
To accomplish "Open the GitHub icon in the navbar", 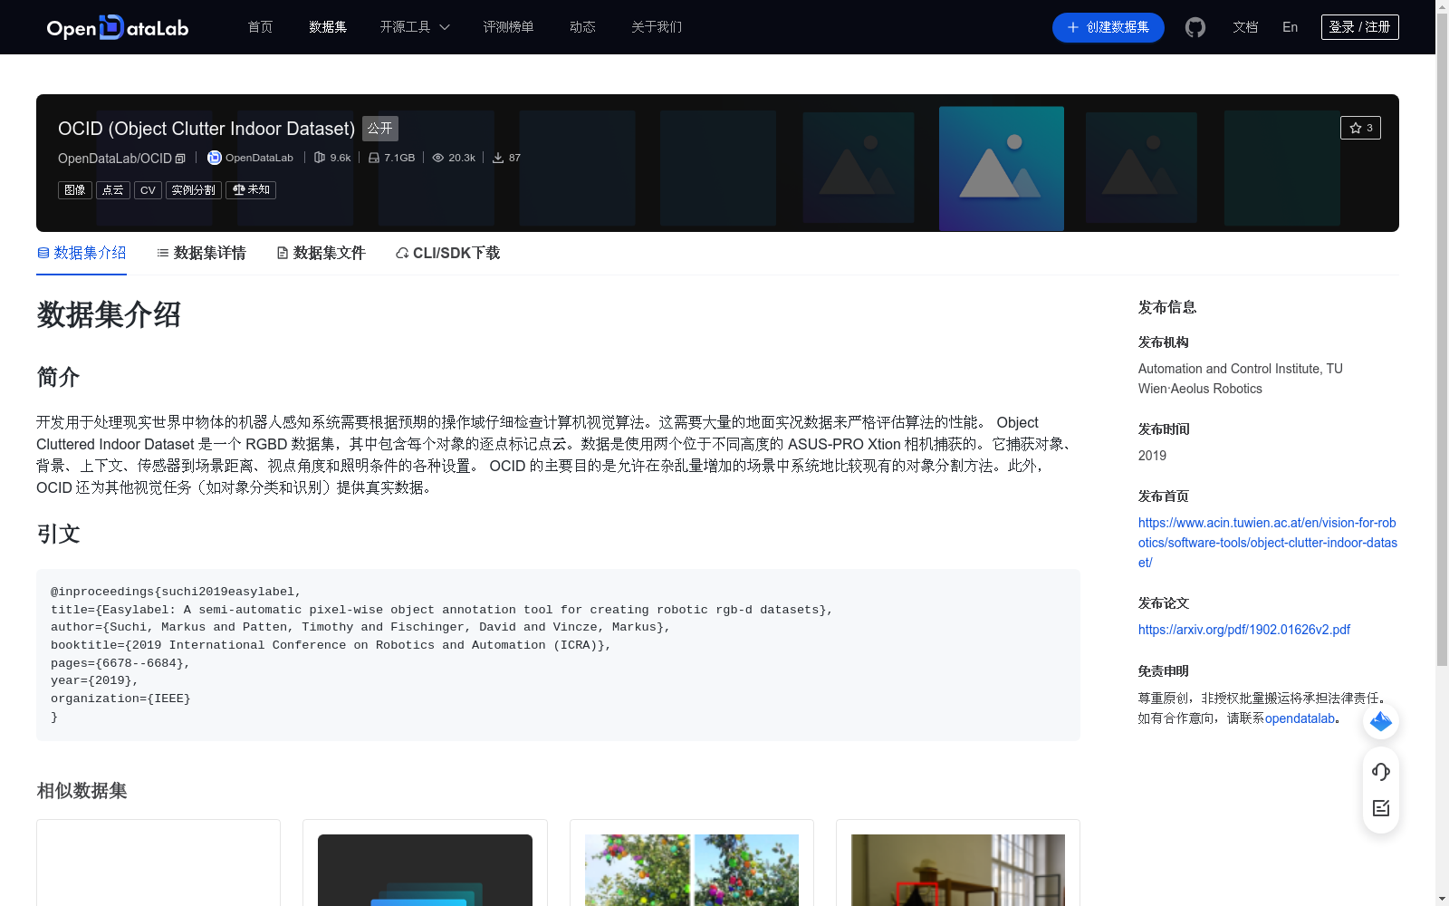I will point(1195,27).
